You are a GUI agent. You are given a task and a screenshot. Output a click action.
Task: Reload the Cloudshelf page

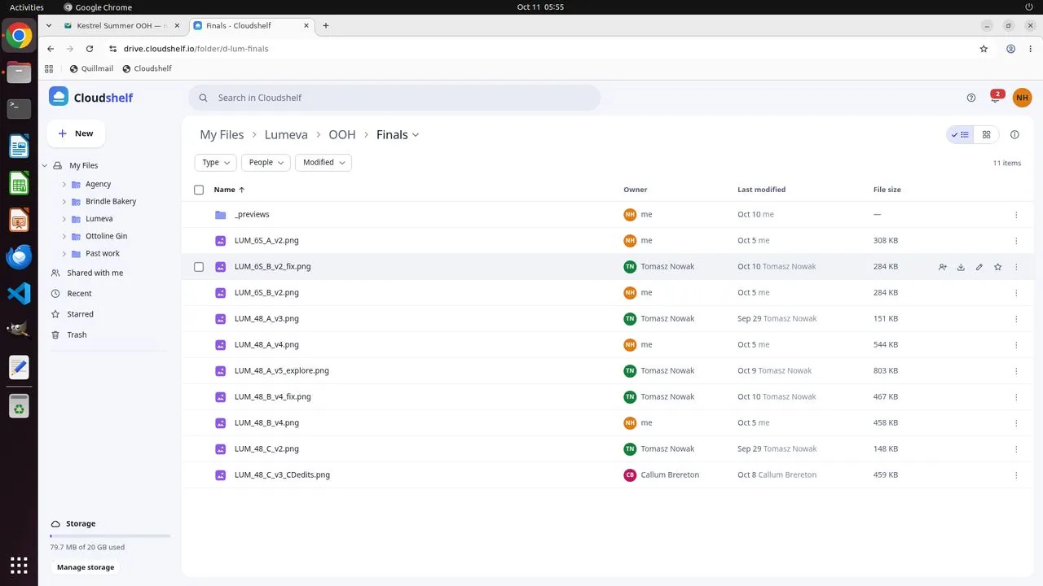(x=90, y=49)
